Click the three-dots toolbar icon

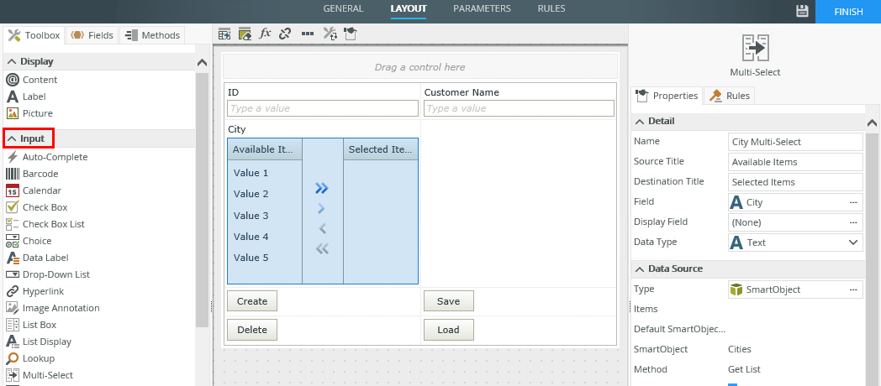(x=308, y=34)
